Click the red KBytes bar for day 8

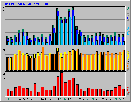[x=35, y=90]
